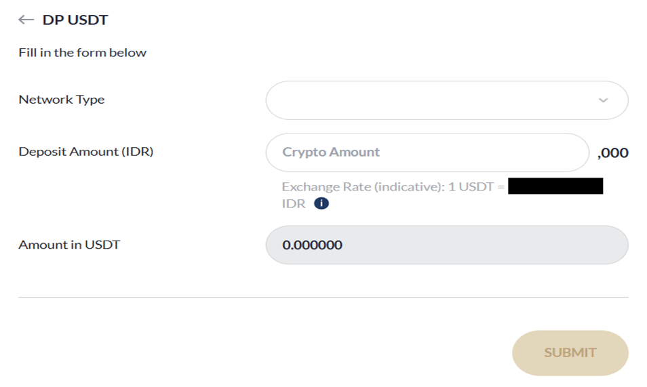Go back using the left arrow icon

tap(26, 20)
